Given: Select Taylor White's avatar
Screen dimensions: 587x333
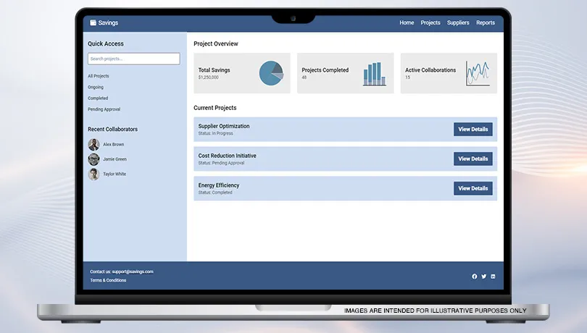Looking at the screenshot, I should (93, 174).
